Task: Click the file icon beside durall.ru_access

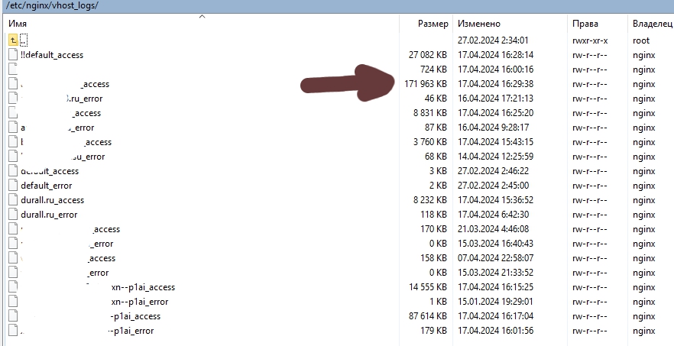Action: coord(13,200)
